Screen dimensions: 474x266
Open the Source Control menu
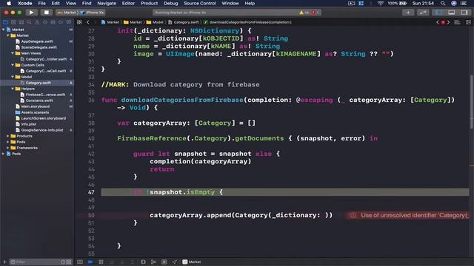200,3
